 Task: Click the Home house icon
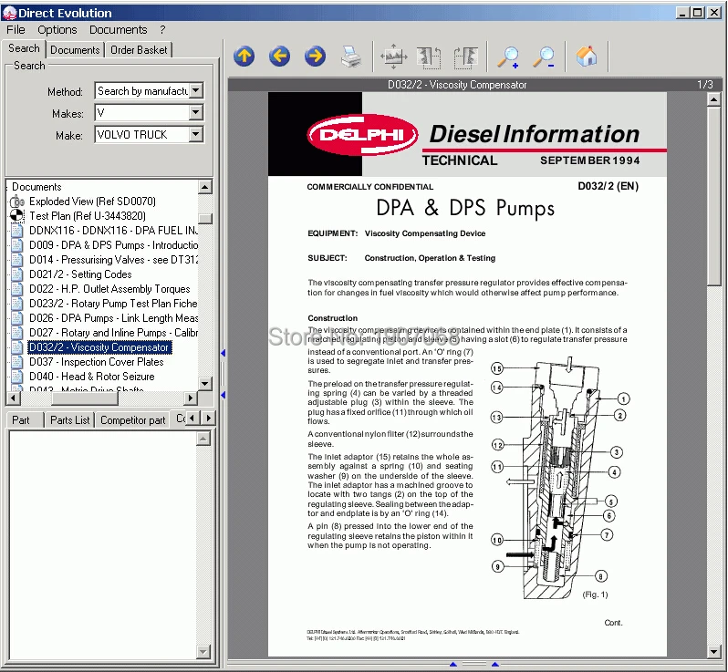point(587,57)
